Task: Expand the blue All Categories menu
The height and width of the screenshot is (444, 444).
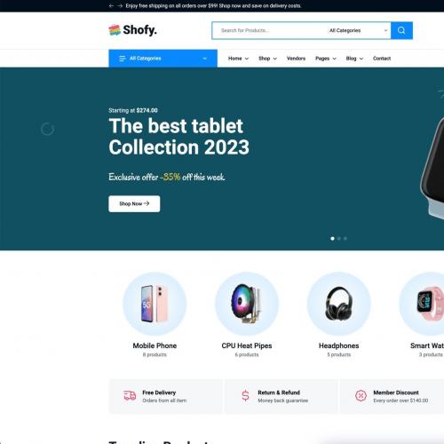Action: click(163, 59)
